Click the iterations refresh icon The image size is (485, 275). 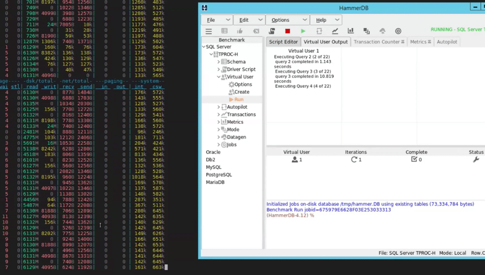point(354,160)
